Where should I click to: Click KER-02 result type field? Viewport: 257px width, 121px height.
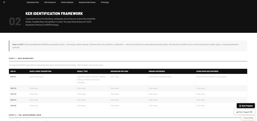point(92,88)
